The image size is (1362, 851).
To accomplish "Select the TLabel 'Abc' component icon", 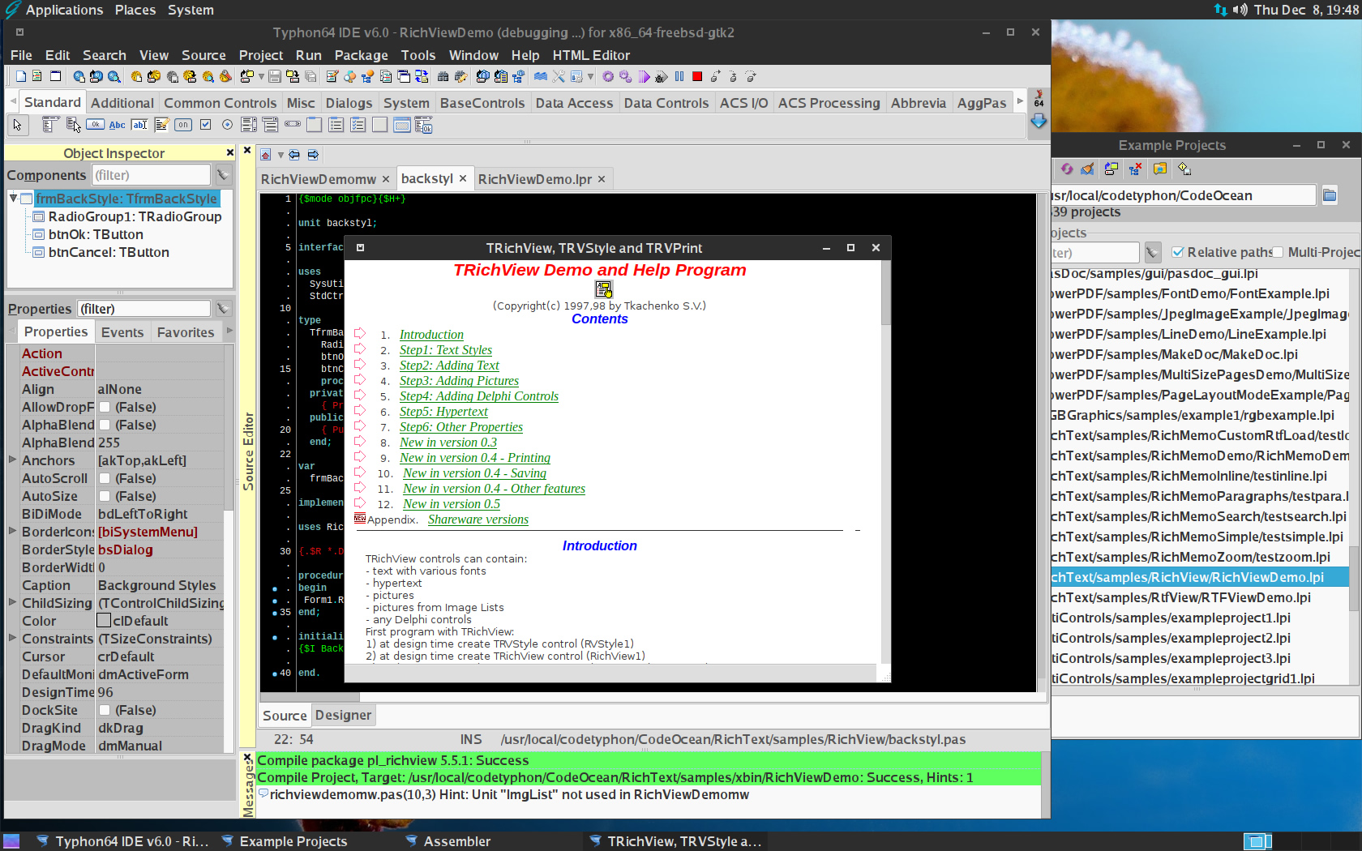I will click(x=118, y=125).
